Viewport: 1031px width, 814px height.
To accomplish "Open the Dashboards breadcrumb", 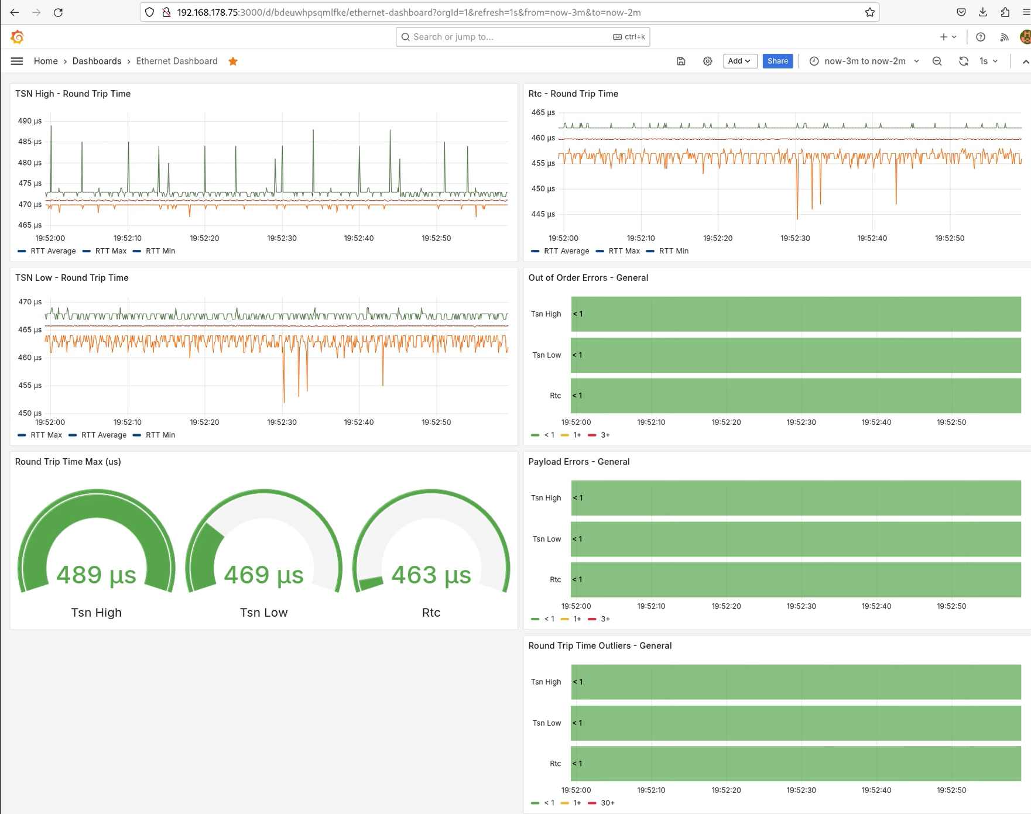I will [97, 61].
